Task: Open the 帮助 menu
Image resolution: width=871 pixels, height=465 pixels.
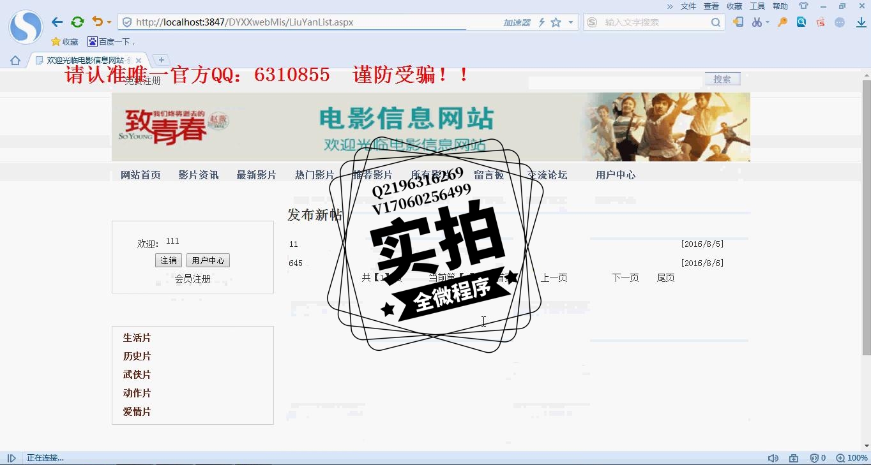Action: pos(780,6)
